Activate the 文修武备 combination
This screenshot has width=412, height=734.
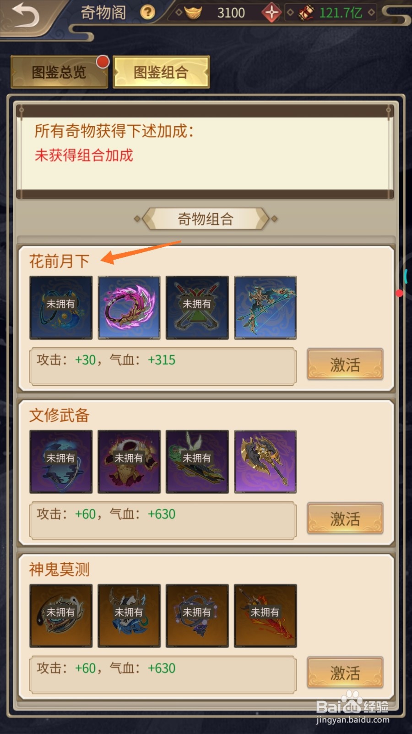point(345,519)
